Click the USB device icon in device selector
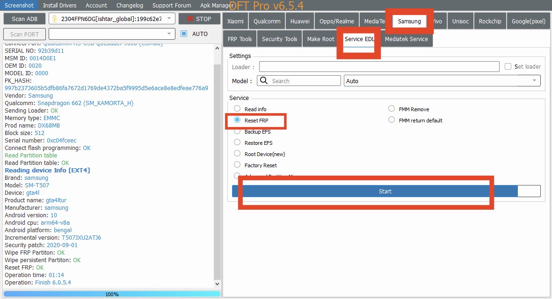The width and height of the screenshot is (552, 299). click(55, 19)
